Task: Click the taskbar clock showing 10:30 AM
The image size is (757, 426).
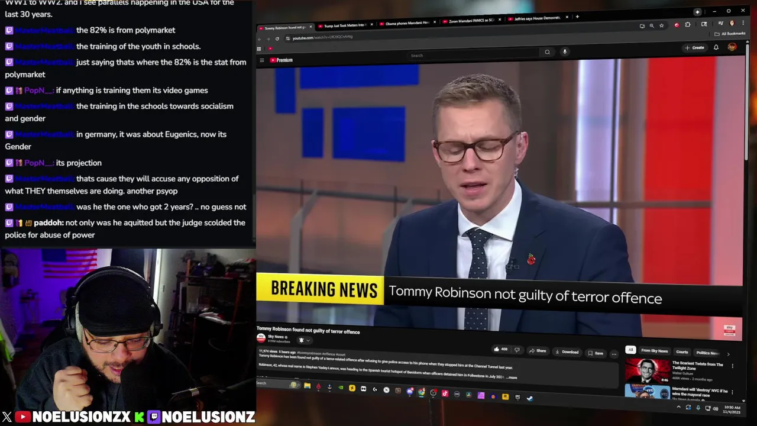Action: (732, 409)
